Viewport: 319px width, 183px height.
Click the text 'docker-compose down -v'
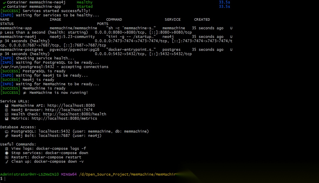pos(59,161)
